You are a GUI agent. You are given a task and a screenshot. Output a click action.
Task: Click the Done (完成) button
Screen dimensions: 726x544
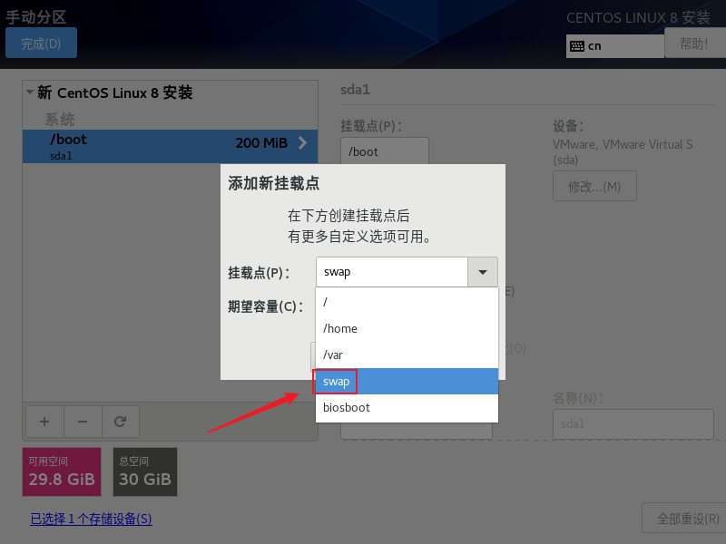pos(41,43)
